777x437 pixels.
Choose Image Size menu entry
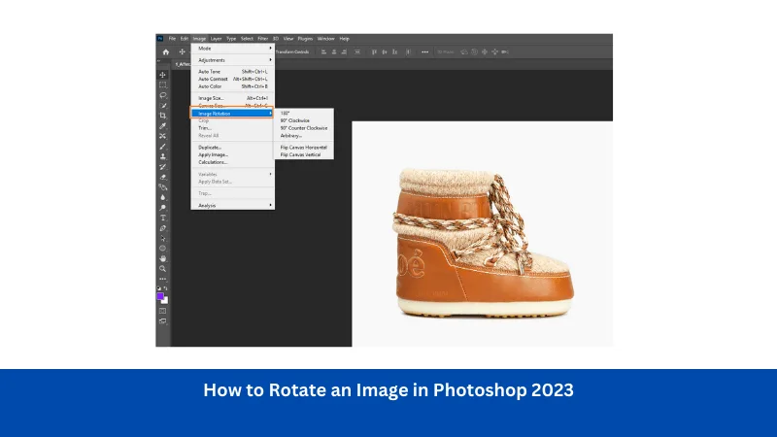(232, 98)
